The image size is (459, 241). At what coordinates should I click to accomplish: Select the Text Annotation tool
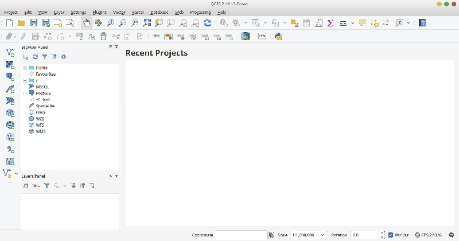(399, 23)
